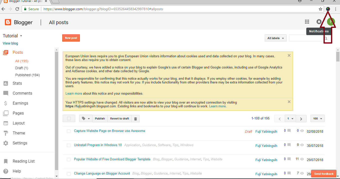
Task: Click comment icon for Popular Website post
Action: tap(289, 159)
